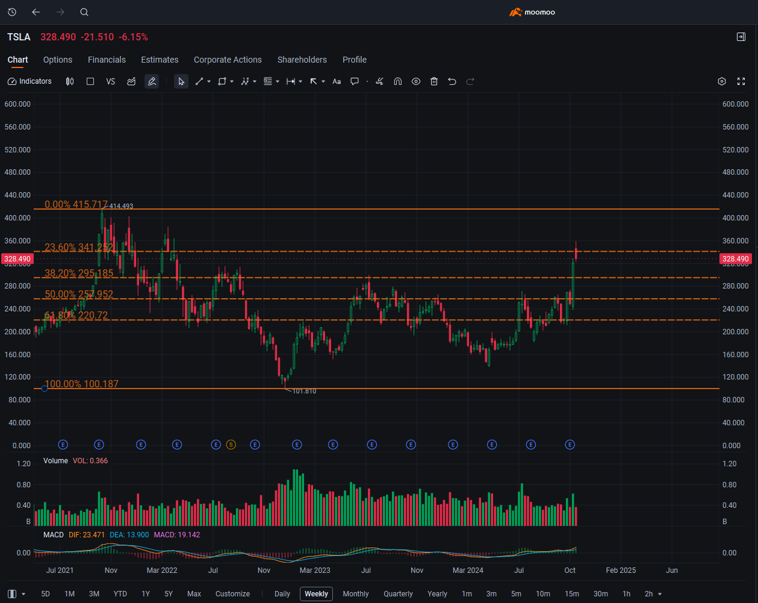The image size is (758, 603).
Task: Click the overlay chart icon after VS
Action: 131,81
